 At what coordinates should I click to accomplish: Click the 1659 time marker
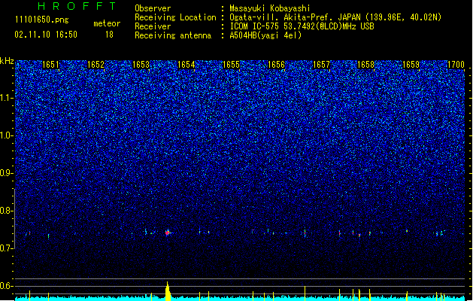pyautogui.click(x=411, y=65)
